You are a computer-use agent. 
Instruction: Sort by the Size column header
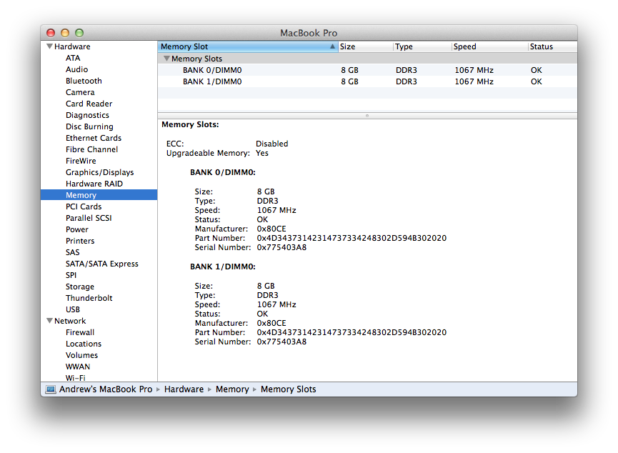point(365,46)
